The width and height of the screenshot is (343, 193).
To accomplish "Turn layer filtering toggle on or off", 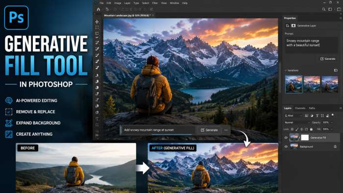I will coord(333,115).
